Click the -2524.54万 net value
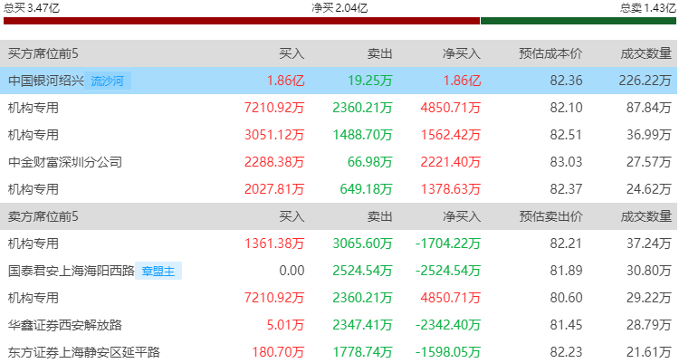Image resolution: width=679 pixels, height=363 pixels. (x=448, y=271)
